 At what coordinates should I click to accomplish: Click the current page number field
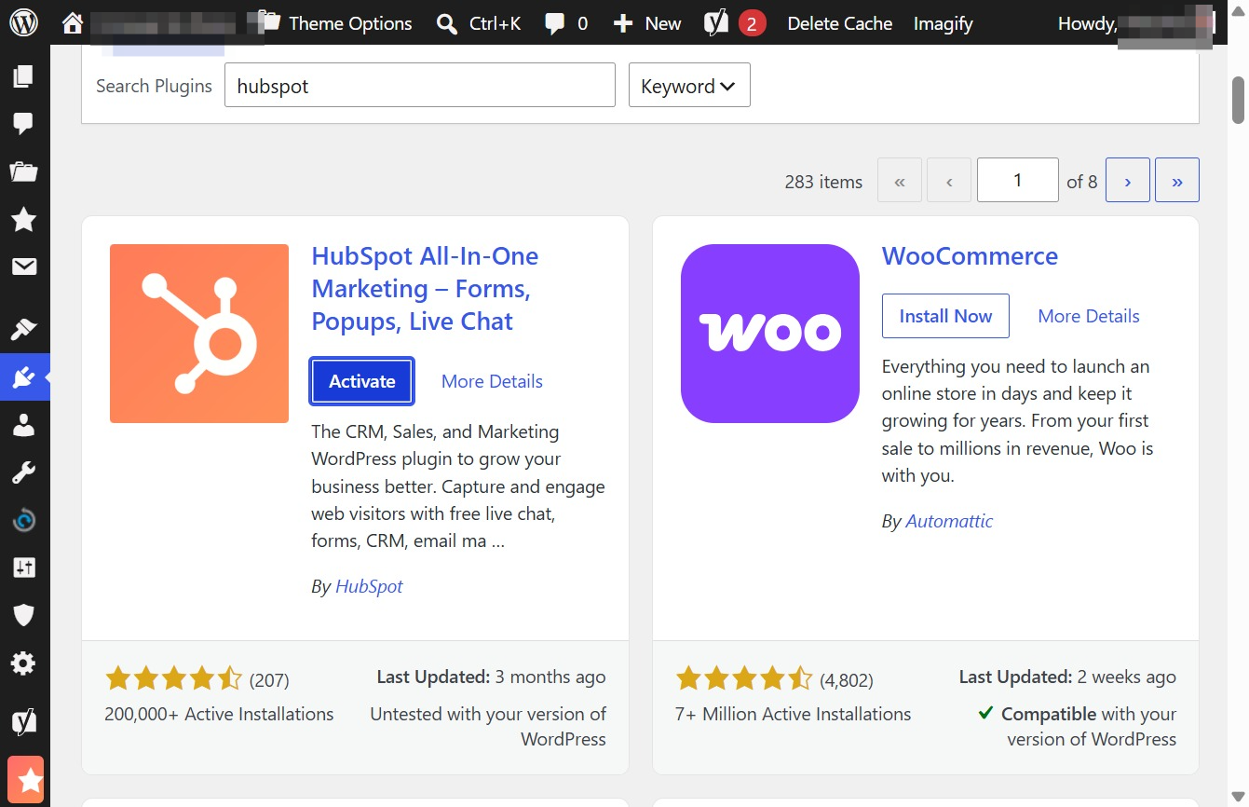click(x=1017, y=180)
